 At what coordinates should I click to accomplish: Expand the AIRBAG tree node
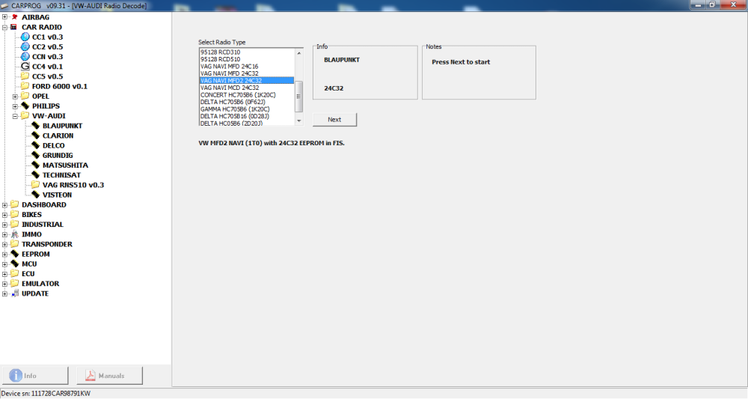click(4, 17)
